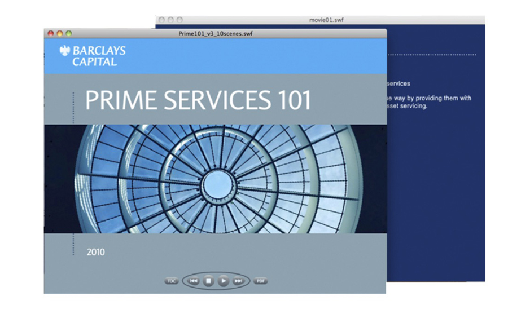Click the 2010 year label
Viewport: 508px width, 314px height.
[x=95, y=252]
